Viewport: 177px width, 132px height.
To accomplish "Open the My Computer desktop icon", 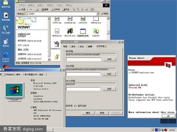I will (x=6, y=17).
